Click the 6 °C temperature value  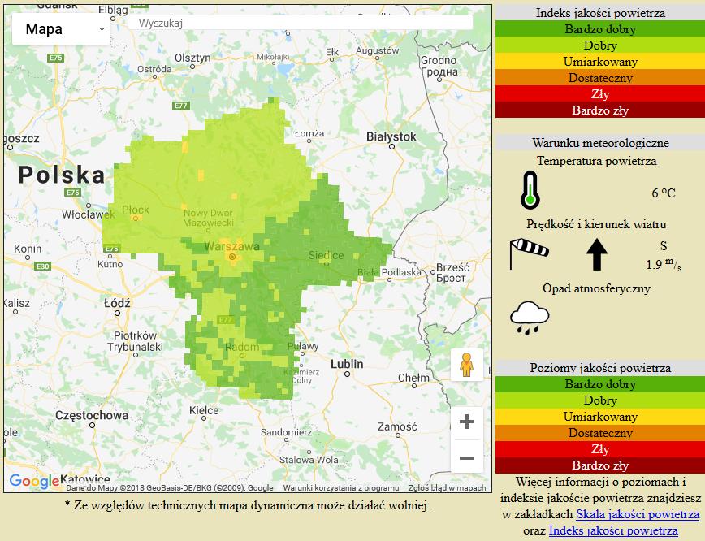coord(664,193)
